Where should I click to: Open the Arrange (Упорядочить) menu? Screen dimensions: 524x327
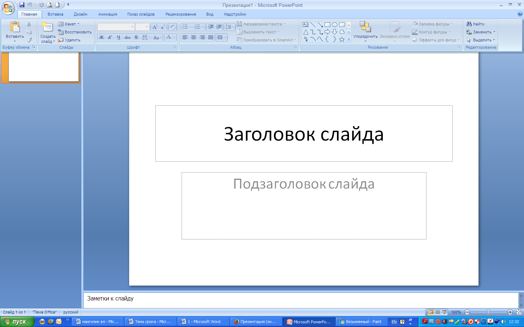365,31
